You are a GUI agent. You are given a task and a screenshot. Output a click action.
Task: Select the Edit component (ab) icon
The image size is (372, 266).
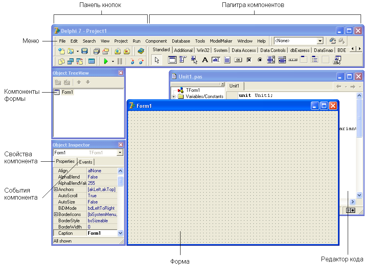[216, 60]
